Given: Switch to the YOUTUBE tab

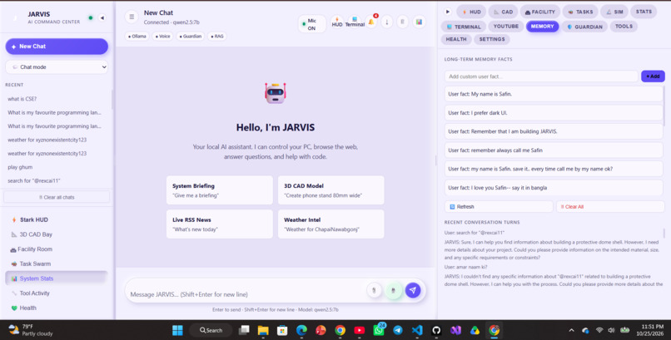Looking at the screenshot, I should (506, 26).
